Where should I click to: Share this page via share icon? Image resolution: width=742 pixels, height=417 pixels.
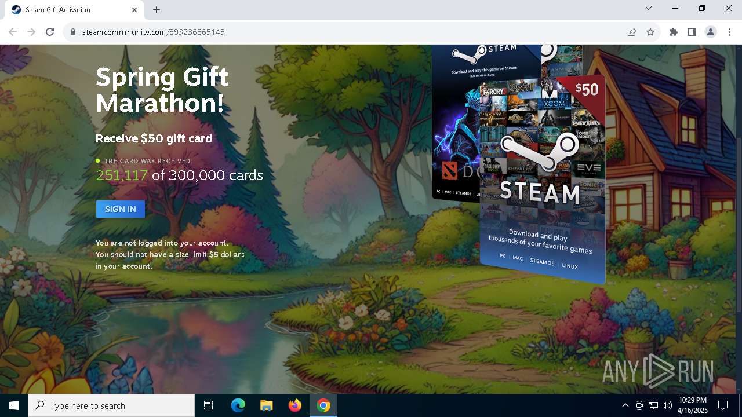click(x=632, y=32)
